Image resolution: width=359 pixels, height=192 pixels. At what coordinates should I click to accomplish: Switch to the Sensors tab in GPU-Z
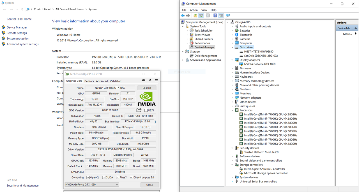tap(89, 81)
